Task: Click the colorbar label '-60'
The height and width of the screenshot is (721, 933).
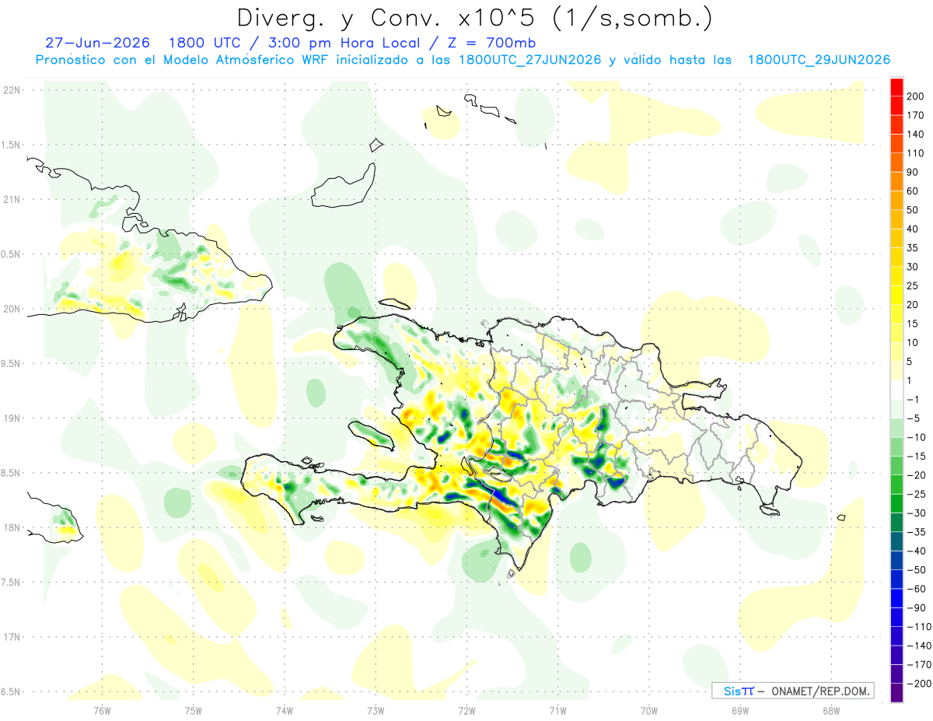Action: (916, 589)
